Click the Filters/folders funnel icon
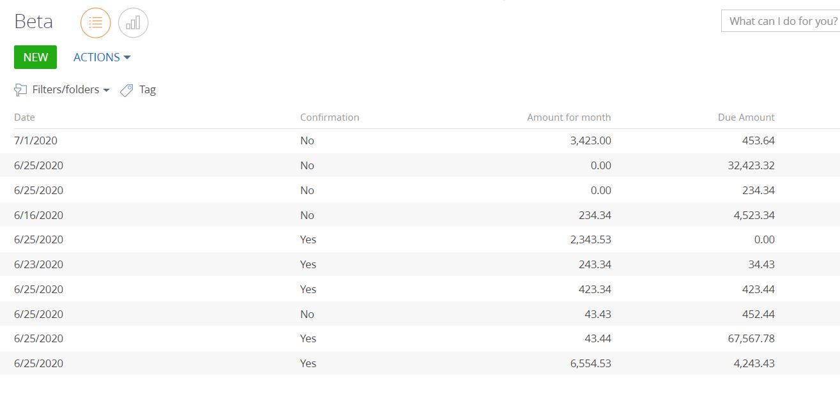840x401 pixels. click(20, 90)
